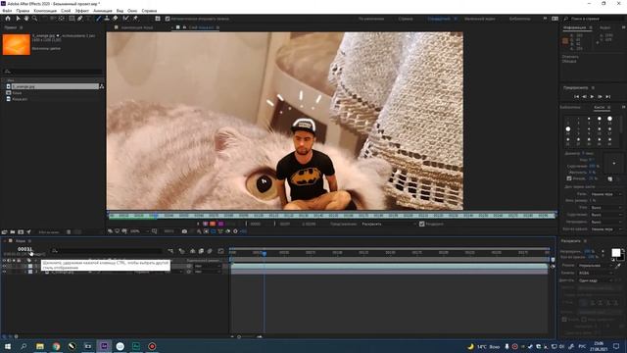Select the 'По умолчанию' workspace
627x353 pixels.
371,19
